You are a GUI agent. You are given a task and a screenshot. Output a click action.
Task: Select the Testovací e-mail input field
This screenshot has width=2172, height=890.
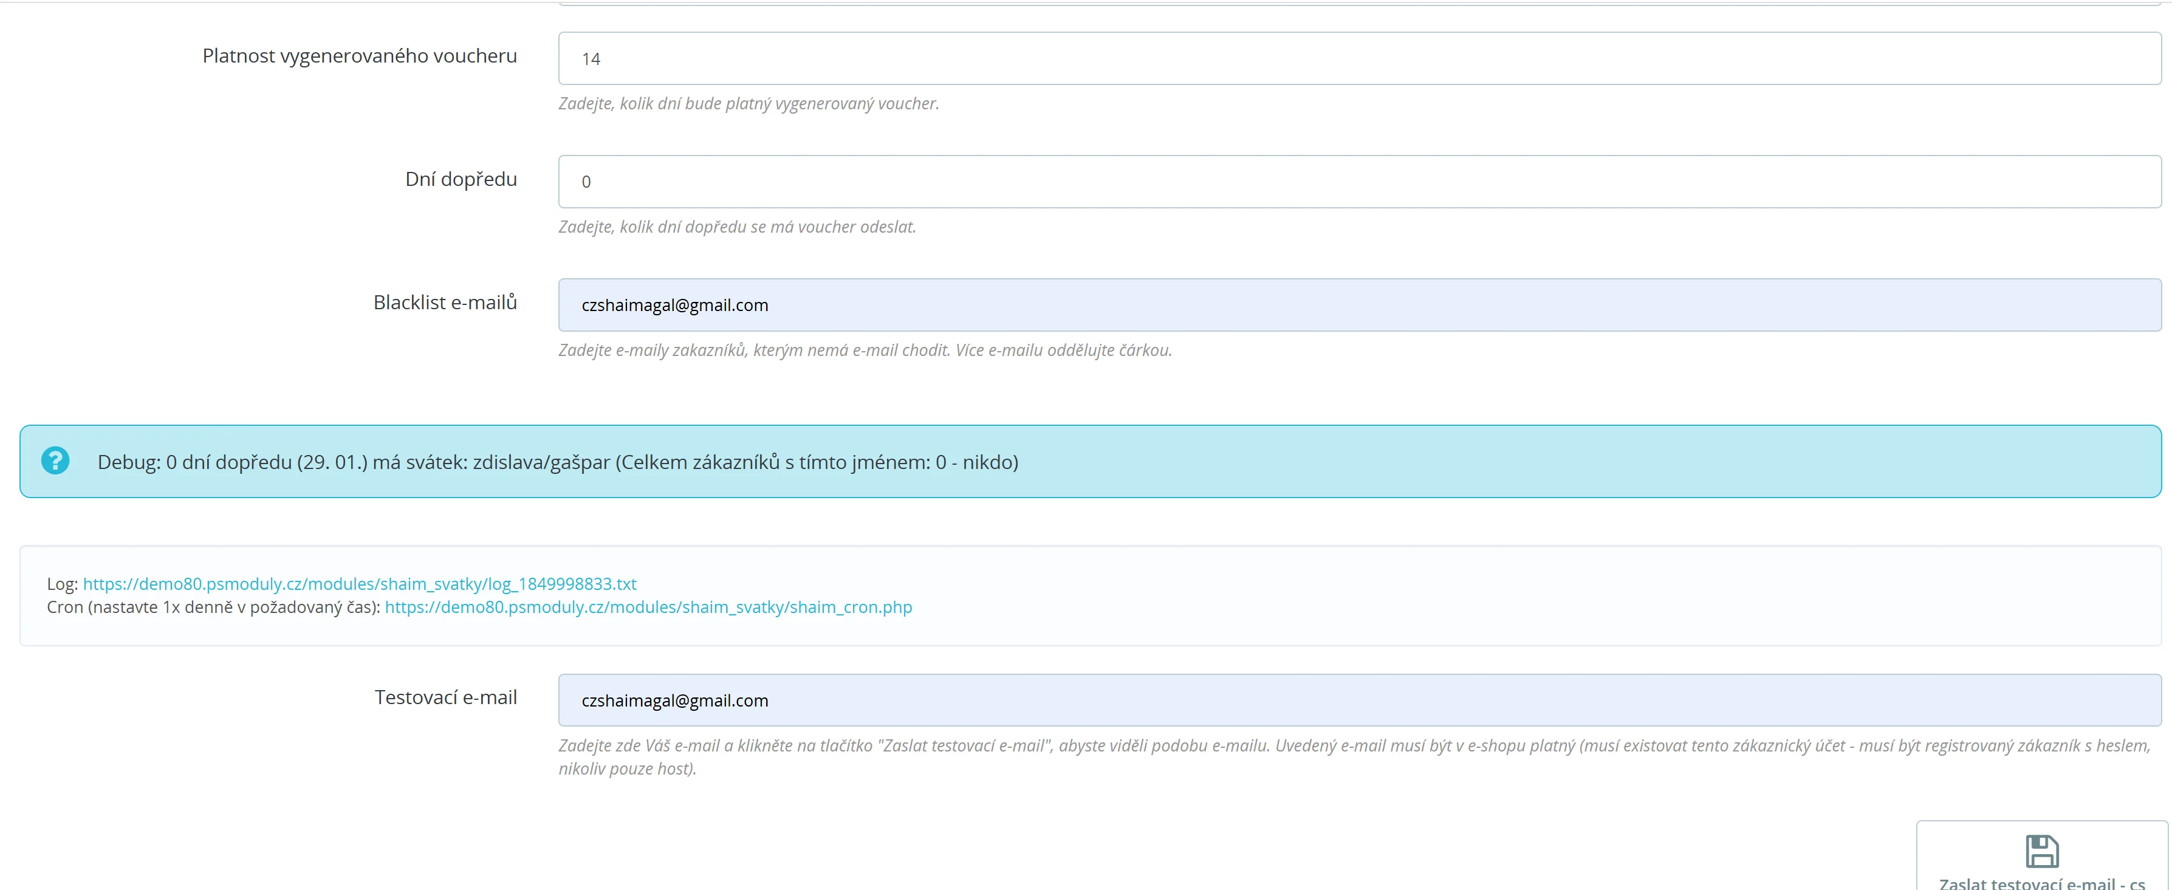point(1359,700)
